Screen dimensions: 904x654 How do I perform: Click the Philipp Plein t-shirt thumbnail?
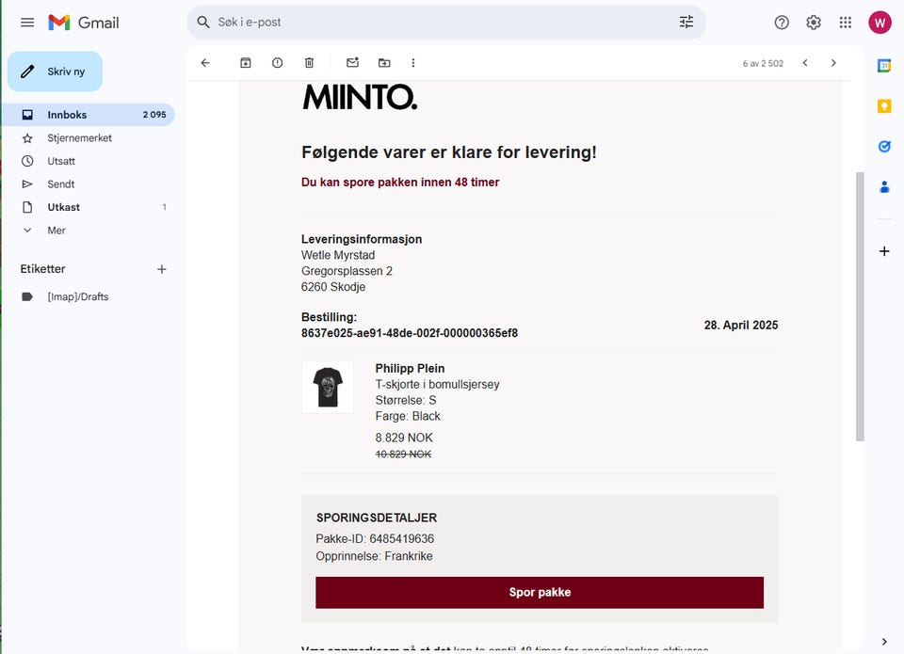[x=328, y=387]
